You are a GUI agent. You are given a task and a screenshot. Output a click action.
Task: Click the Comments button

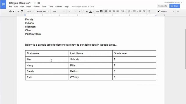[162, 6]
